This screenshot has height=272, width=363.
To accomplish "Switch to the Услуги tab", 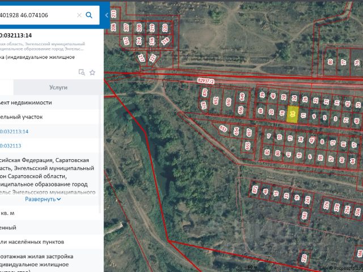I will point(58,87).
